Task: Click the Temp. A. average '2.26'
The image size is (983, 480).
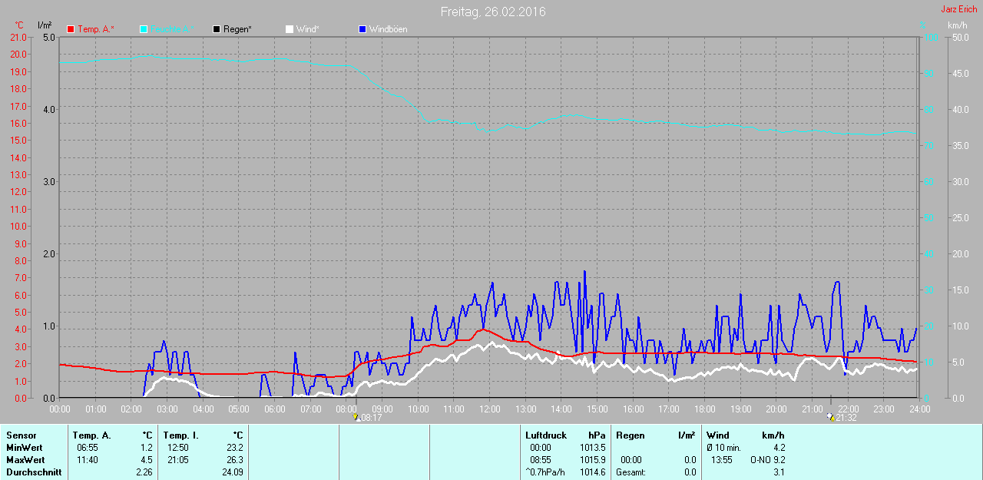Action: [144, 472]
